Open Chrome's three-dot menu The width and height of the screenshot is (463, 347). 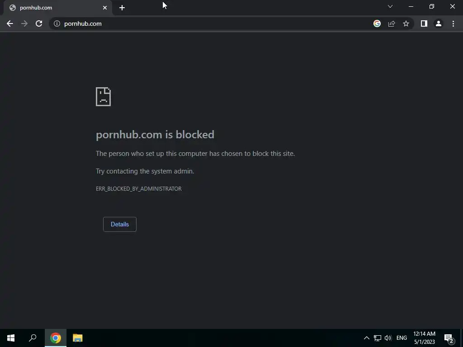pos(453,23)
